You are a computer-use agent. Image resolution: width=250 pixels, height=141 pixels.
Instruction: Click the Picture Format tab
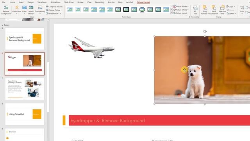(143, 2)
